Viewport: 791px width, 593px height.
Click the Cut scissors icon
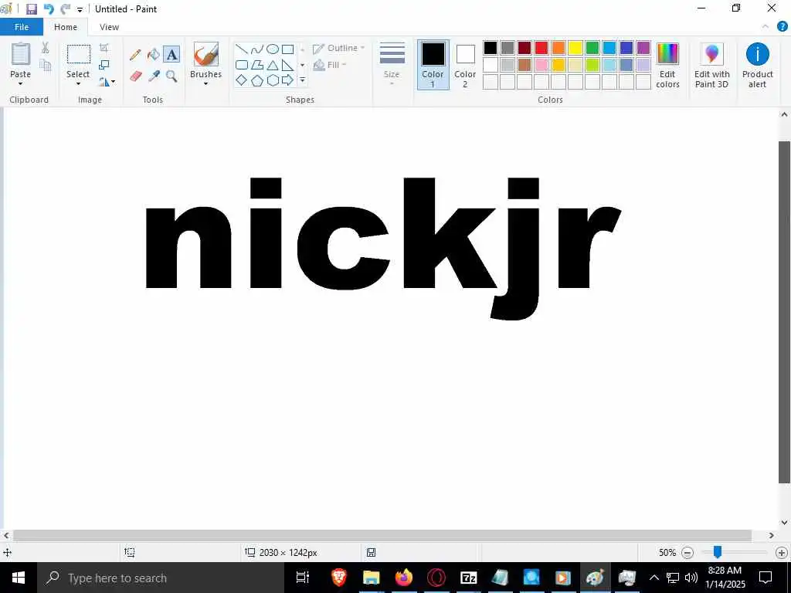click(x=46, y=48)
